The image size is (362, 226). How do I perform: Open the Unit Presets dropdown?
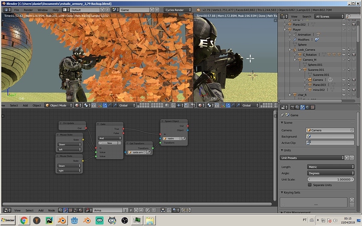coord(312,158)
